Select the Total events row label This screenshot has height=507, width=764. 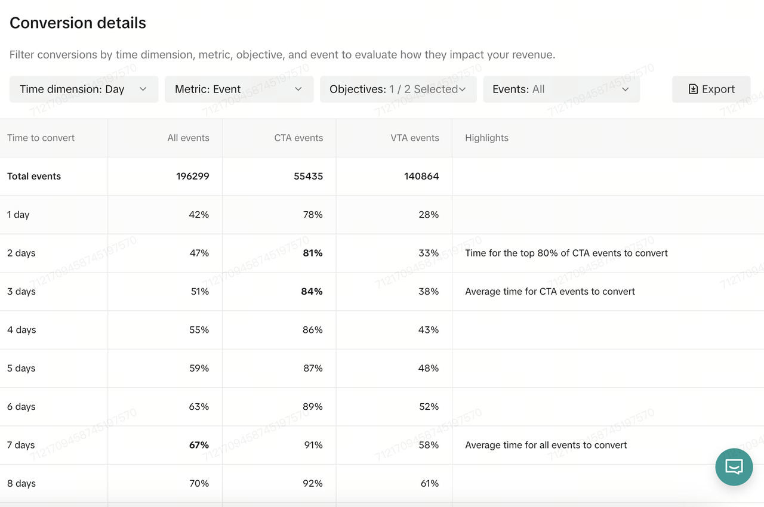click(x=34, y=177)
